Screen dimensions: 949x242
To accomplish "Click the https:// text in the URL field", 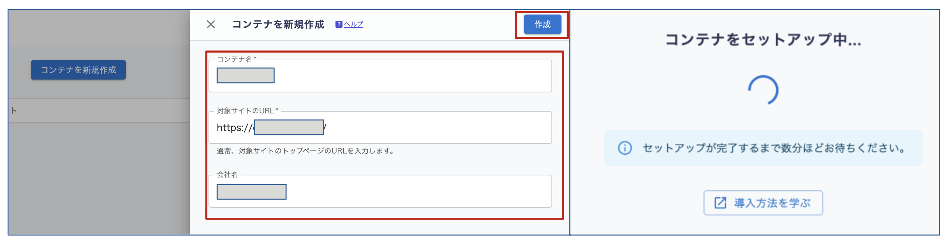I will click(x=234, y=128).
